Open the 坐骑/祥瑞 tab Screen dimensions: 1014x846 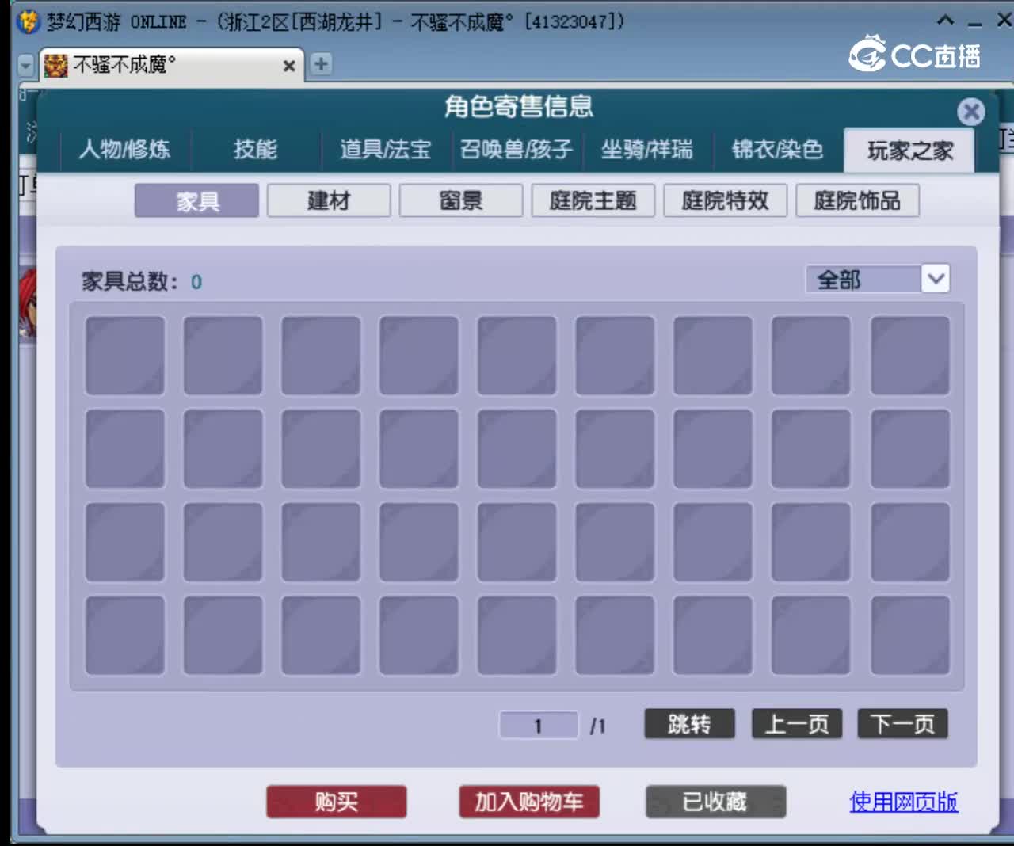click(646, 149)
